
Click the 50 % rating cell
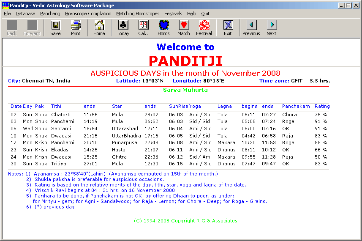pyautogui.click(x=321, y=157)
